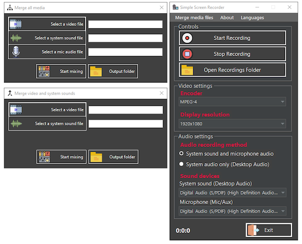Image resolution: width=302 pixels, height=244 pixels.
Task: Click the mic audio file path field
Action: tap(125, 52)
